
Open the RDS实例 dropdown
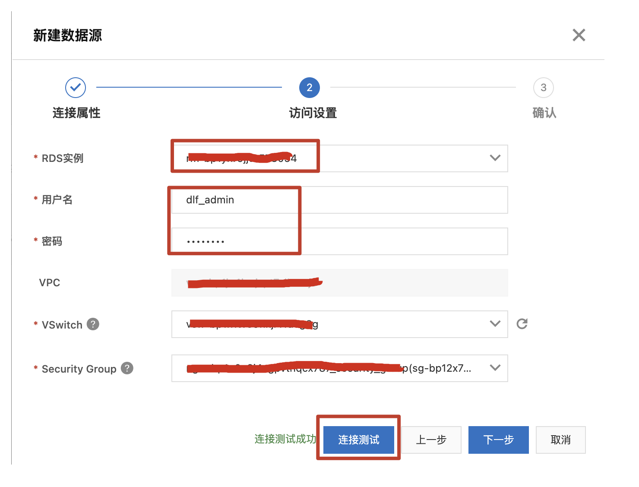tap(339, 158)
